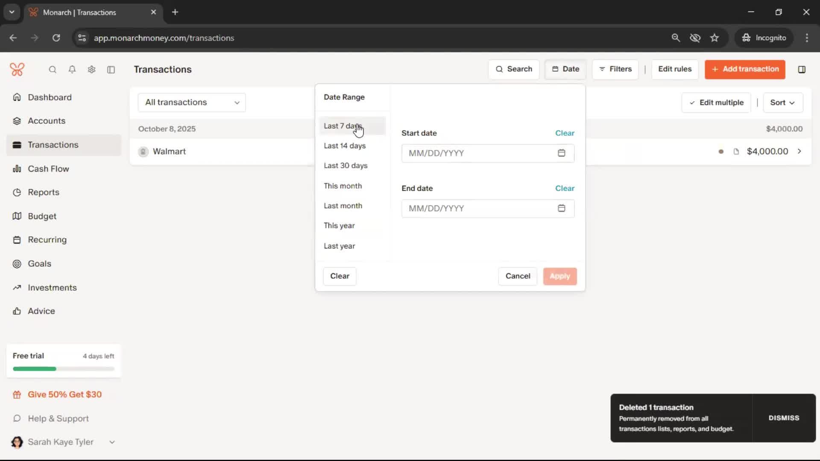The width and height of the screenshot is (820, 461).
Task: Toggle the Edit multiple selection mode
Action: (716, 102)
